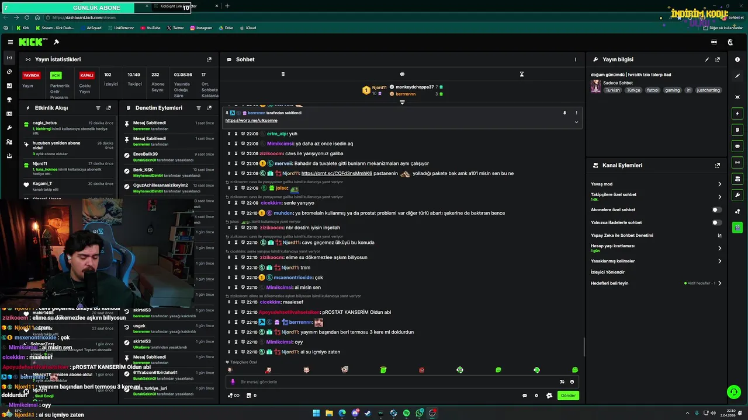
Task: Click the info icon in right sidebar
Action: [737, 60]
